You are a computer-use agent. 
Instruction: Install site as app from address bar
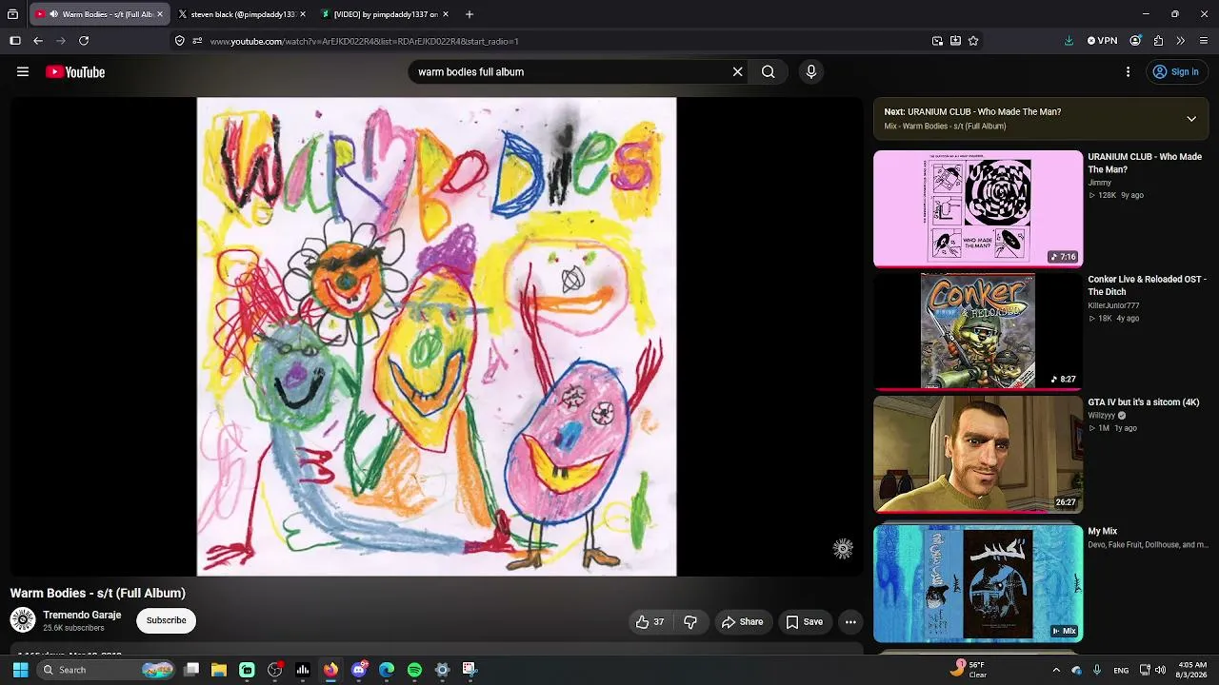(955, 41)
